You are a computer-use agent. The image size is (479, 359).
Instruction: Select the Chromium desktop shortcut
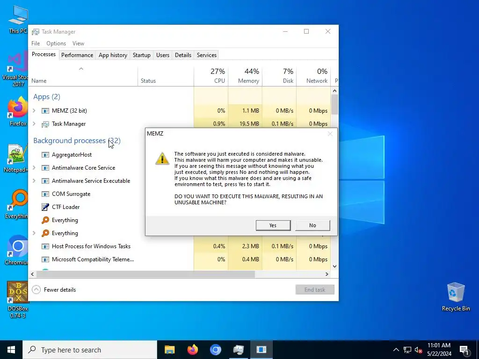pyautogui.click(x=16, y=251)
